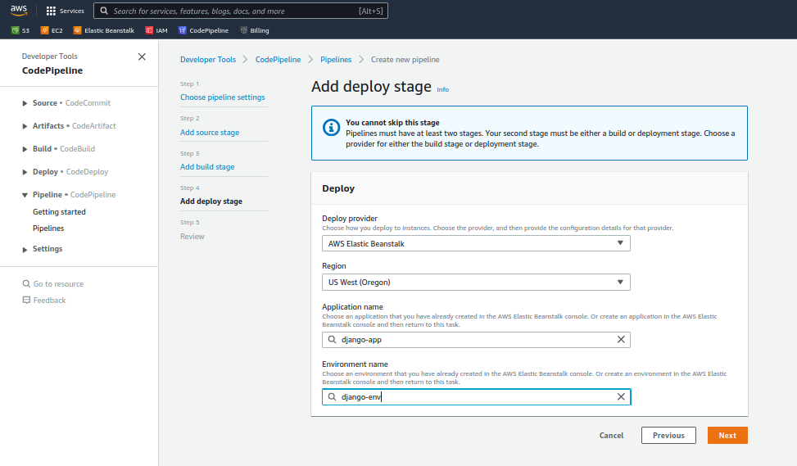Go to Step 1 Choose pipeline settings
Screen dimensions: 797x466
coord(222,97)
